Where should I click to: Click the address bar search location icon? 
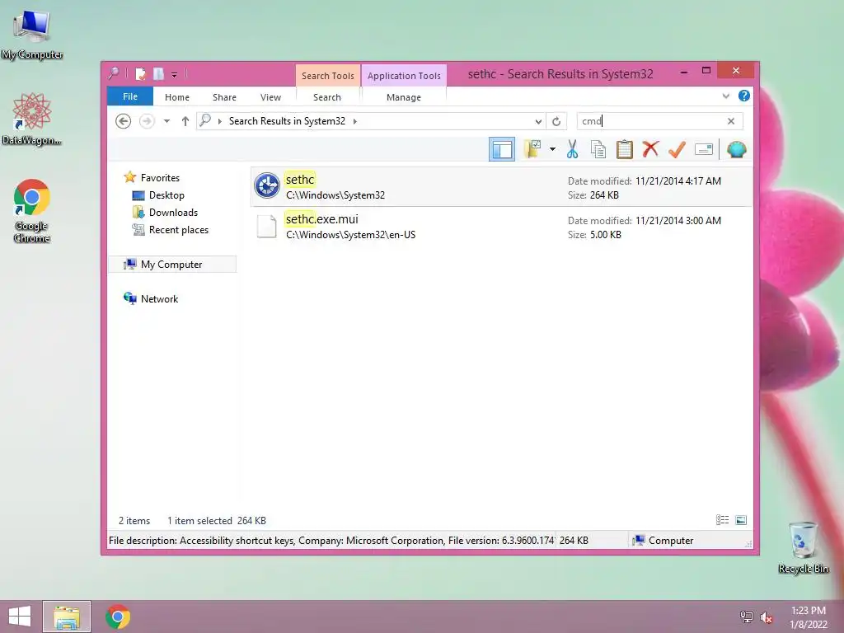(x=205, y=120)
